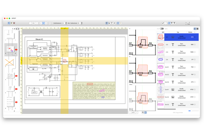Tick the checkbox in row 5↔4·1
This screenshot has width=204, height=136.
tap(195, 90)
